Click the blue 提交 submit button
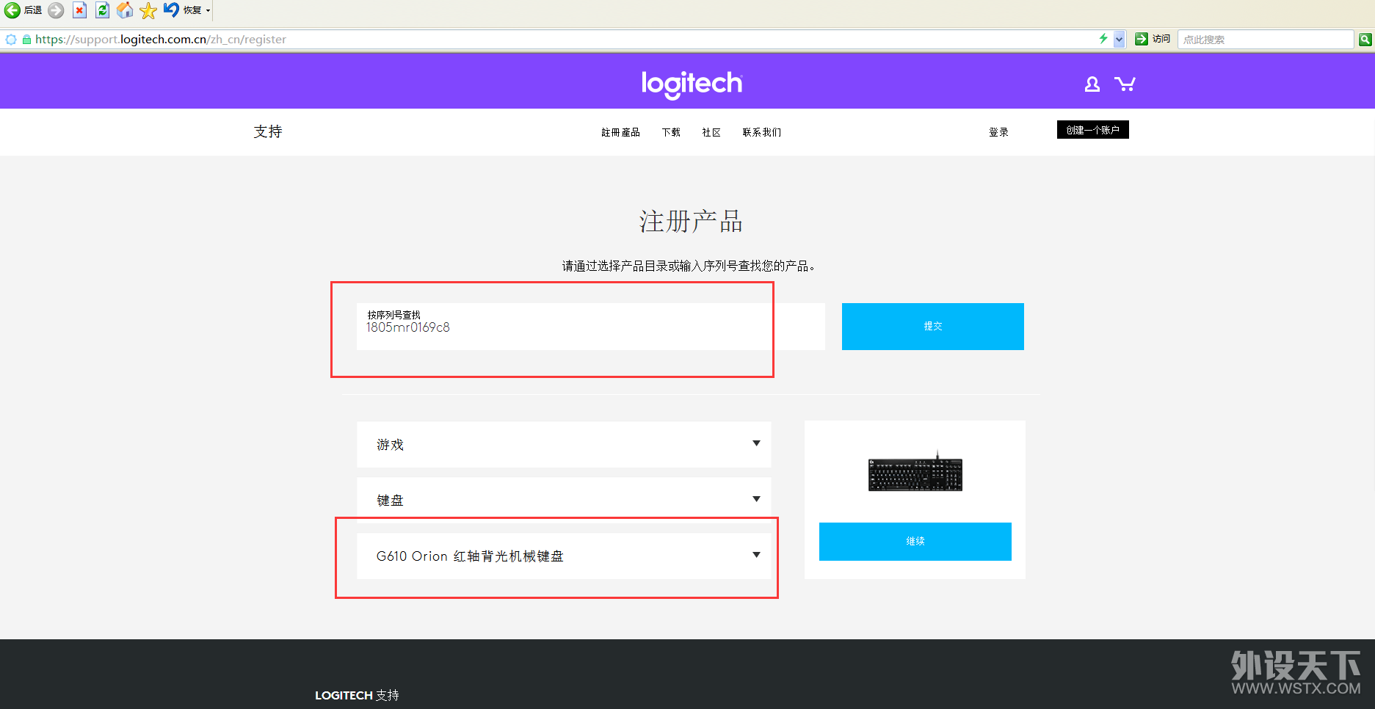 pyautogui.click(x=932, y=327)
